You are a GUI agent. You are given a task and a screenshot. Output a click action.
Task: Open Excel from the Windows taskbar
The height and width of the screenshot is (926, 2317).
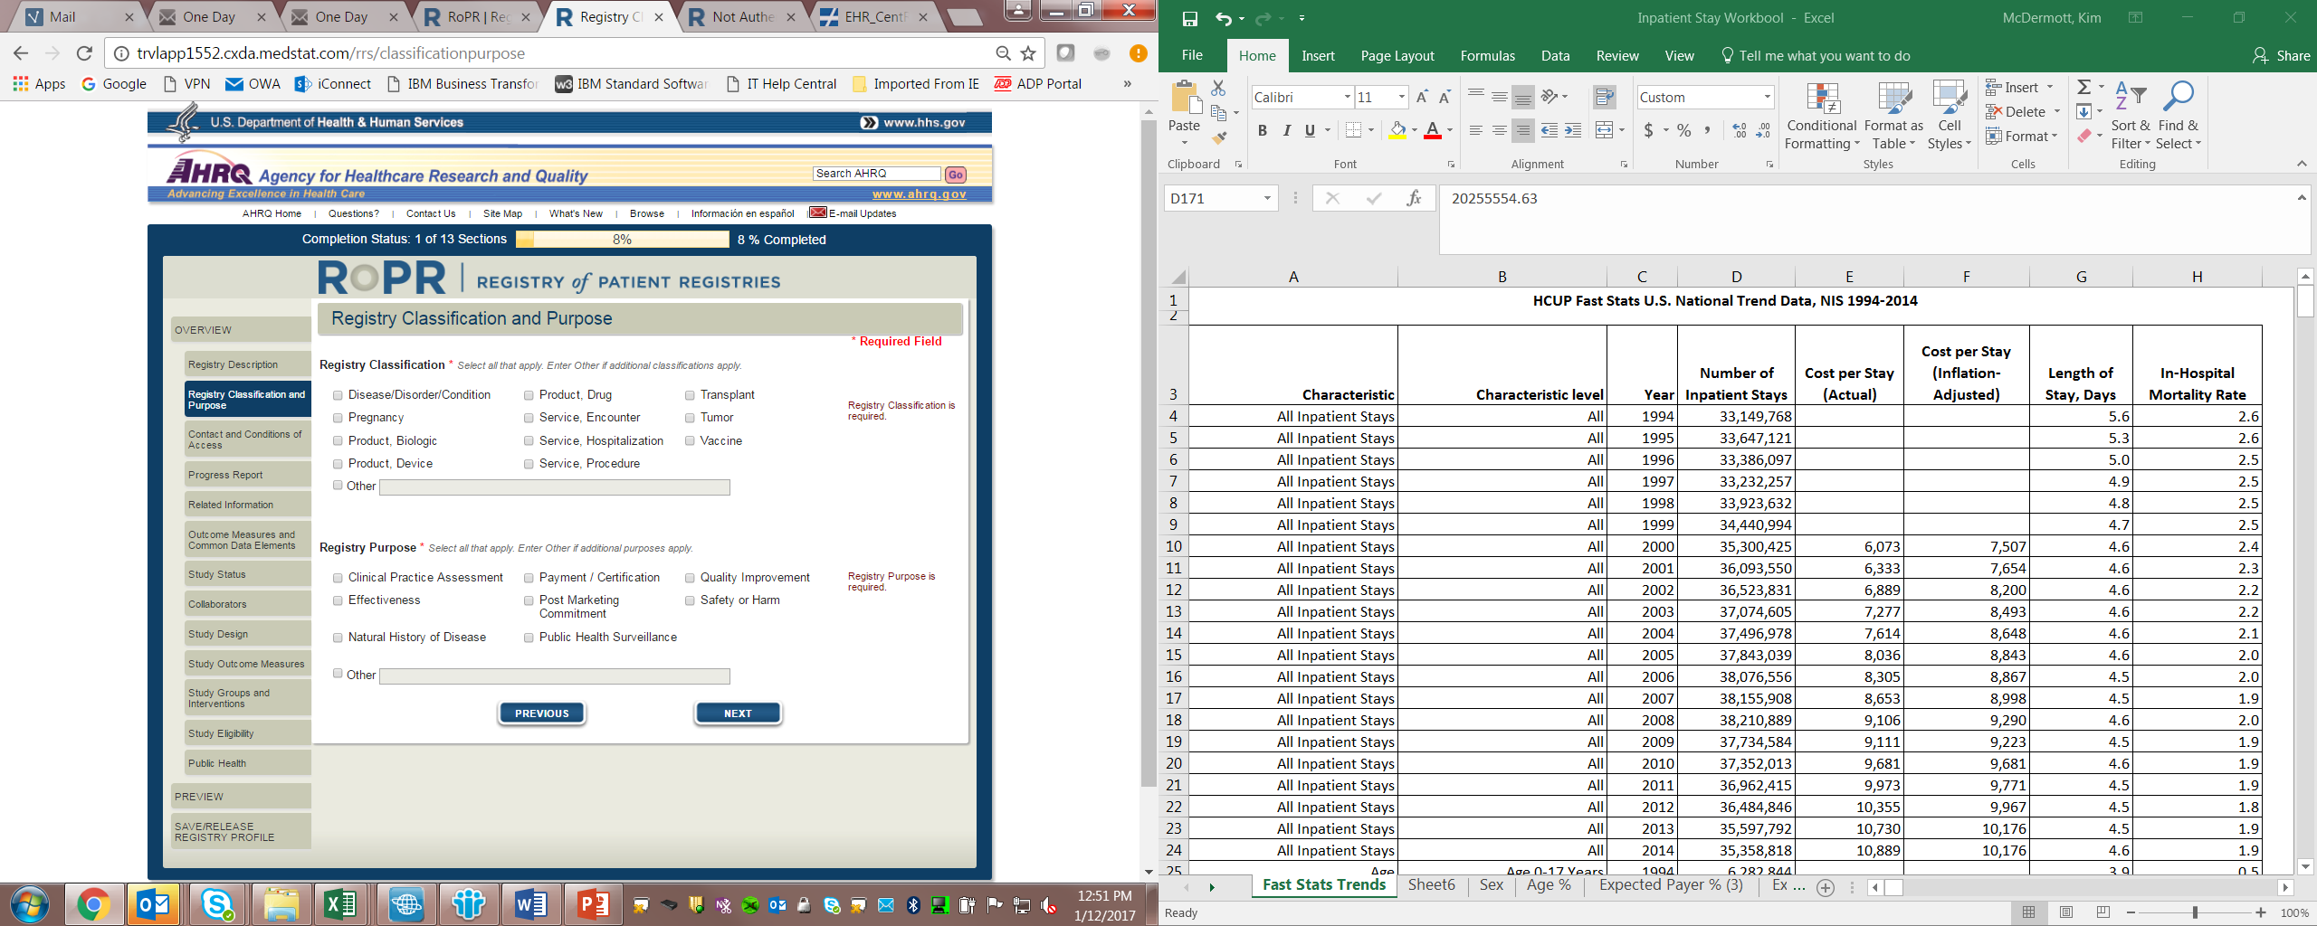(x=339, y=903)
